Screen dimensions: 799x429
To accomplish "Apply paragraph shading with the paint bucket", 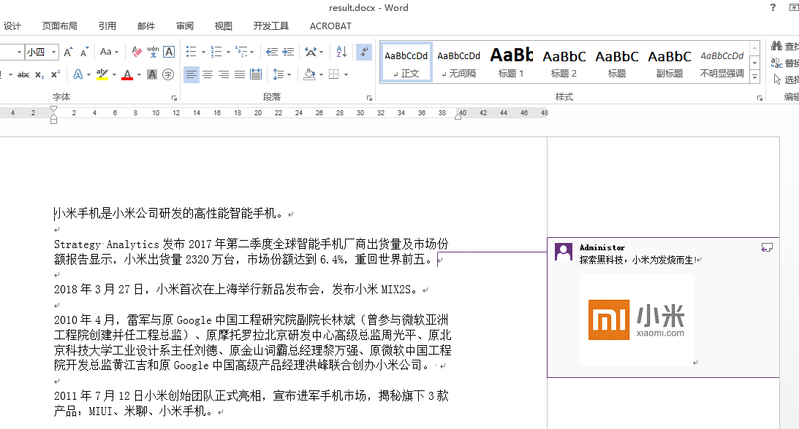I will (308, 74).
